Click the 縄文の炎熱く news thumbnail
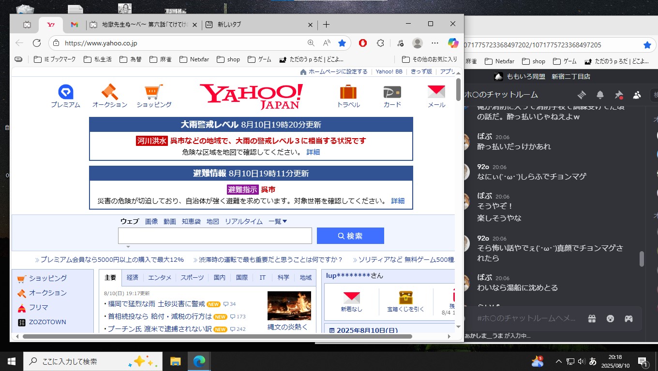Image resolution: width=658 pixels, height=371 pixels. pos(289,305)
